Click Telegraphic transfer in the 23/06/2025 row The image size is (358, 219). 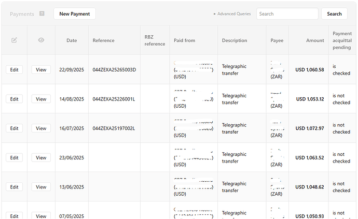tap(234, 158)
